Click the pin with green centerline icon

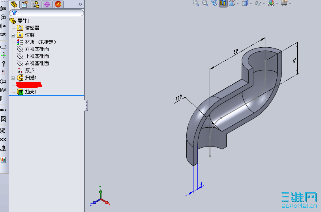coord(4,55)
